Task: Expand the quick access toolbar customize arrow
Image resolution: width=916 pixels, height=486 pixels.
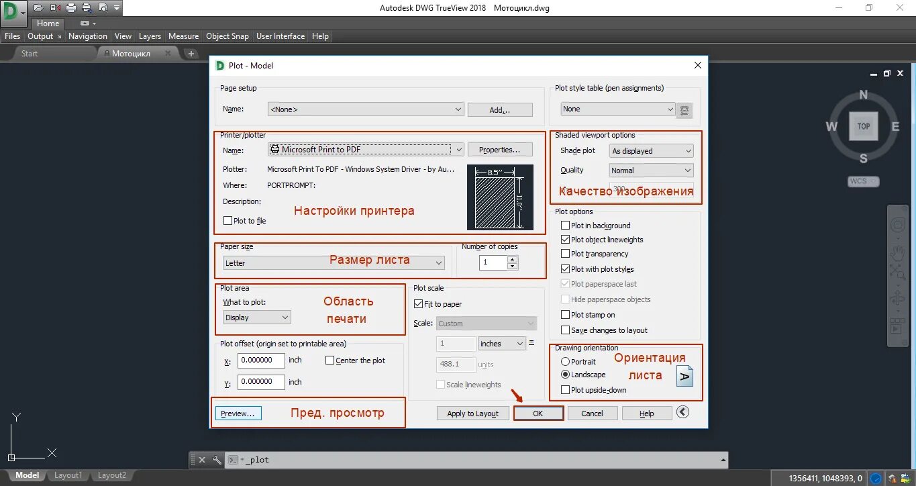Action: (117, 7)
